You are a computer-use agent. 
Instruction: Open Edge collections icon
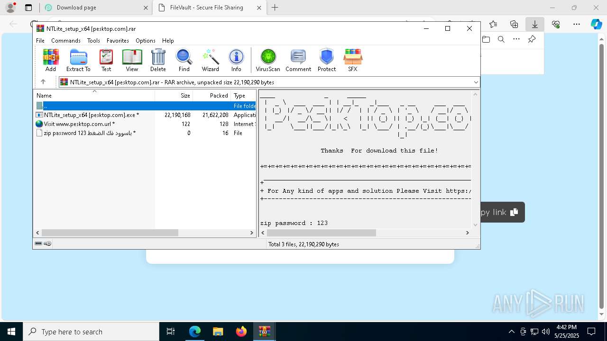coord(514,24)
